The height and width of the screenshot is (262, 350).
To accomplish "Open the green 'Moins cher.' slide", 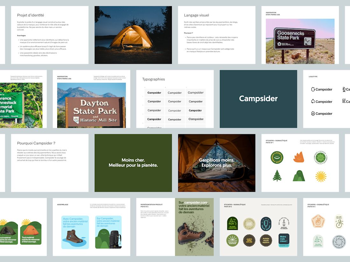I will pos(133,163).
